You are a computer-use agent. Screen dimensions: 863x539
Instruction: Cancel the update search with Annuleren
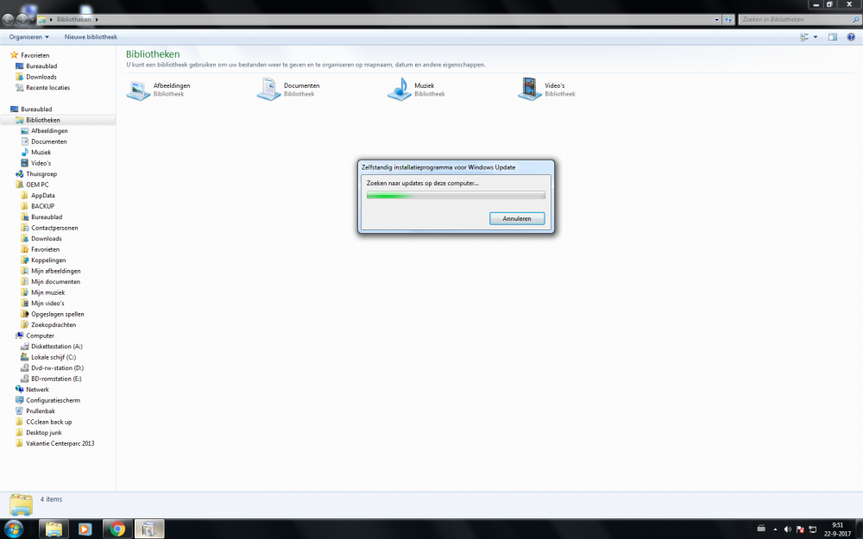pos(517,218)
